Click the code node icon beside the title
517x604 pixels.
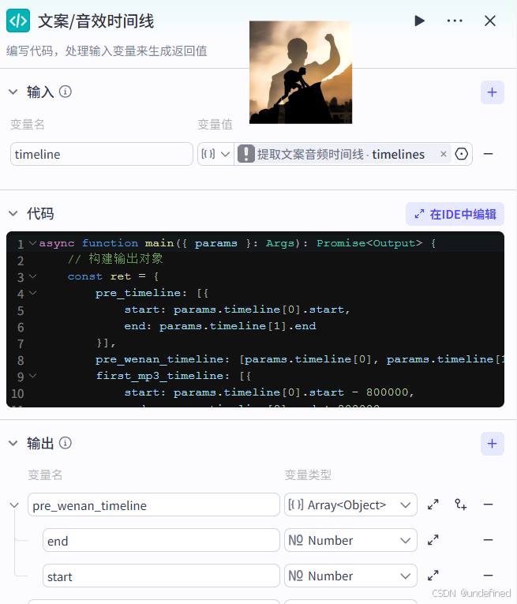click(18, 21)
